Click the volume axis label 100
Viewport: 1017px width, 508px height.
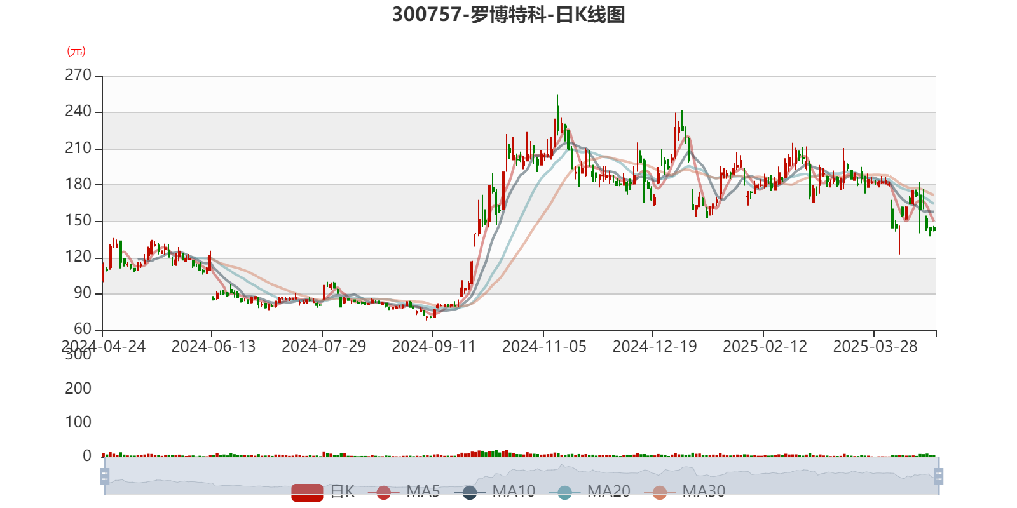point(78,422)
